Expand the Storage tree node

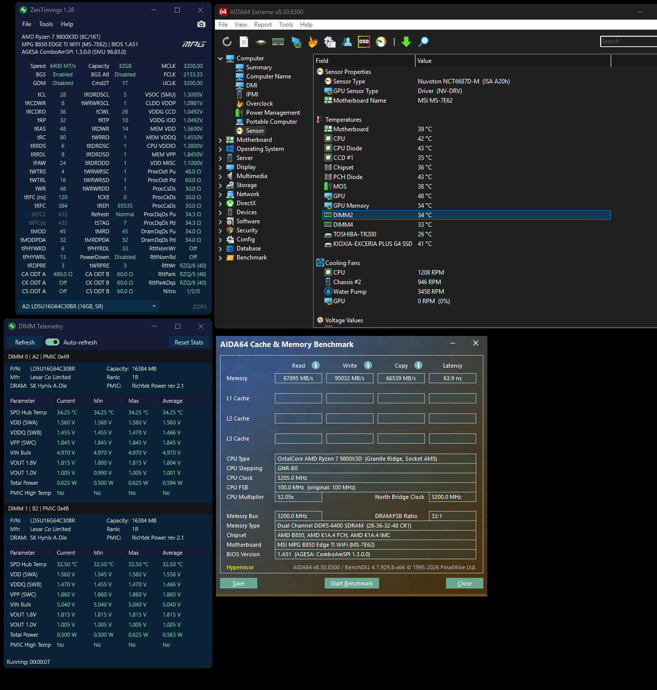(x=221, y=185)
